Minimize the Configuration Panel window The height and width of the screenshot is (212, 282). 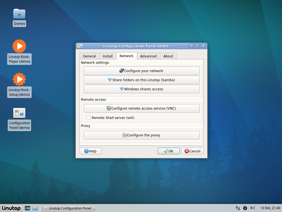coord(191,46)
